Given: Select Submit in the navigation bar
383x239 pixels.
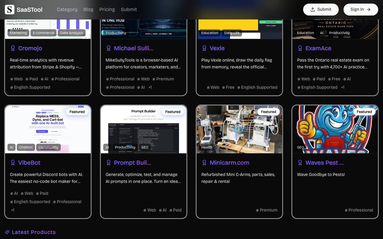Looking at the screenshot, I should point(129,10).
